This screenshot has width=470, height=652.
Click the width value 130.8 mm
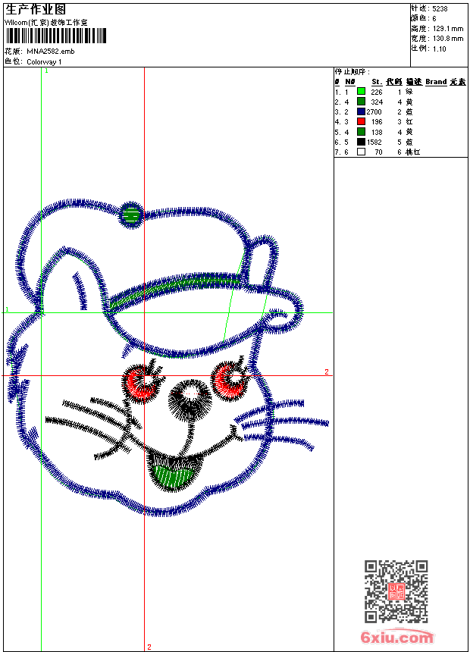pyautogui.click(x=448, y=39)
